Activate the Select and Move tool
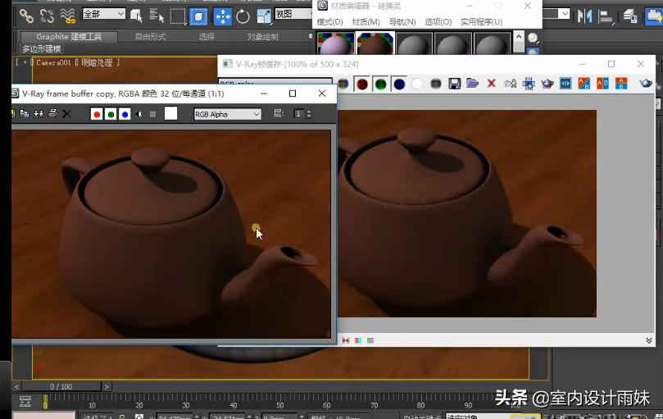The image size is (663, 419). [222, 16]
